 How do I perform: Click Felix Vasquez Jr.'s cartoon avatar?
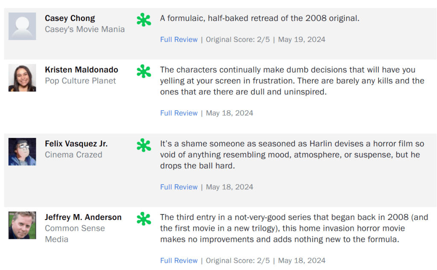click(22, 152)
